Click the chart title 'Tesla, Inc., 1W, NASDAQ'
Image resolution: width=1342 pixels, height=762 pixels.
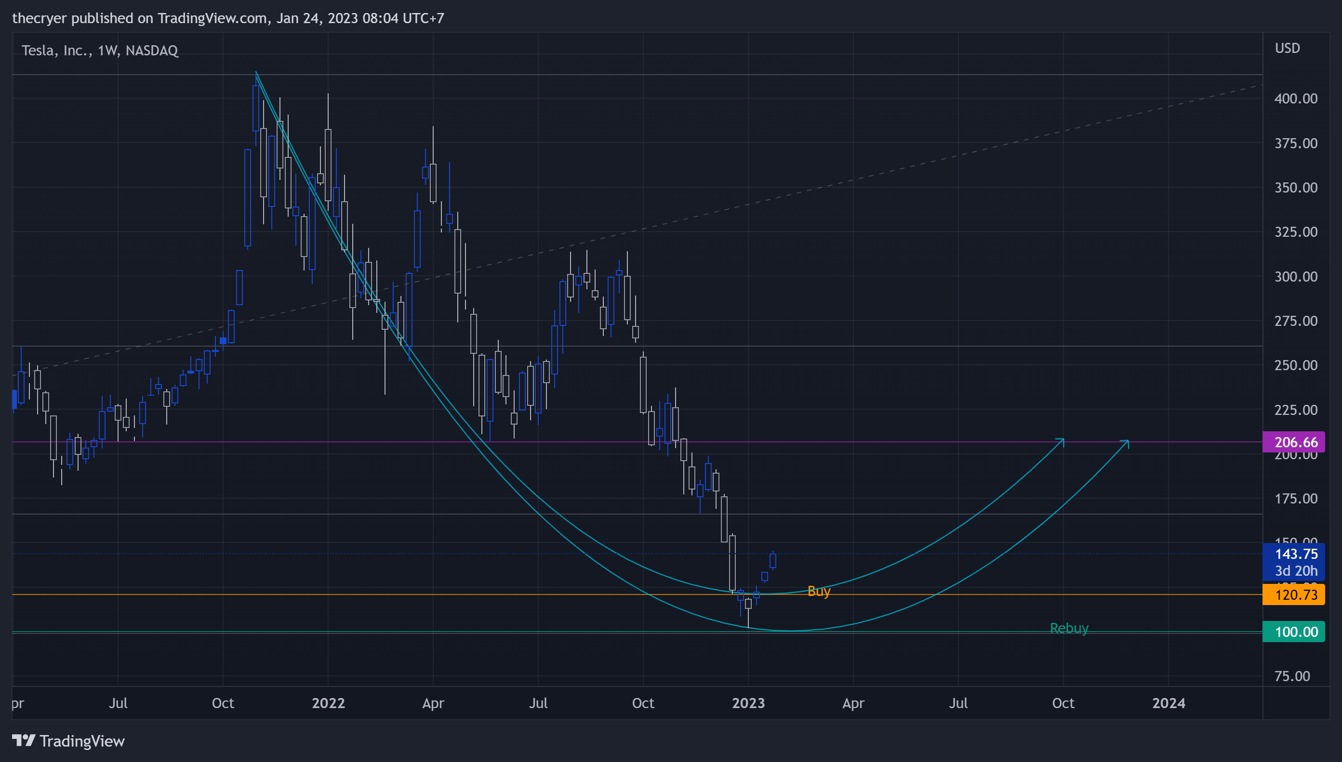(100, 51)
